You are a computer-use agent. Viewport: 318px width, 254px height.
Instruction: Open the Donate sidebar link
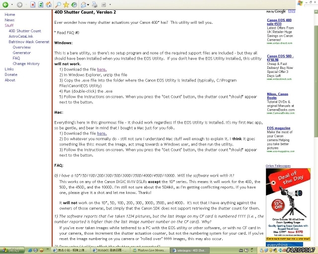pyautogui.click(x=11, y=75)
